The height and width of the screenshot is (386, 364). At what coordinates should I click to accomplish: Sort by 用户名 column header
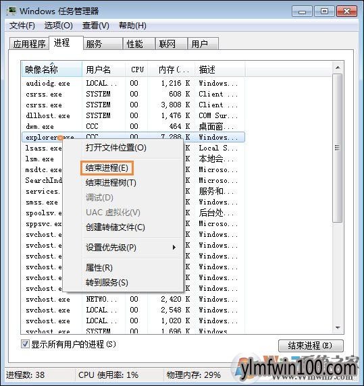[103, 70]
